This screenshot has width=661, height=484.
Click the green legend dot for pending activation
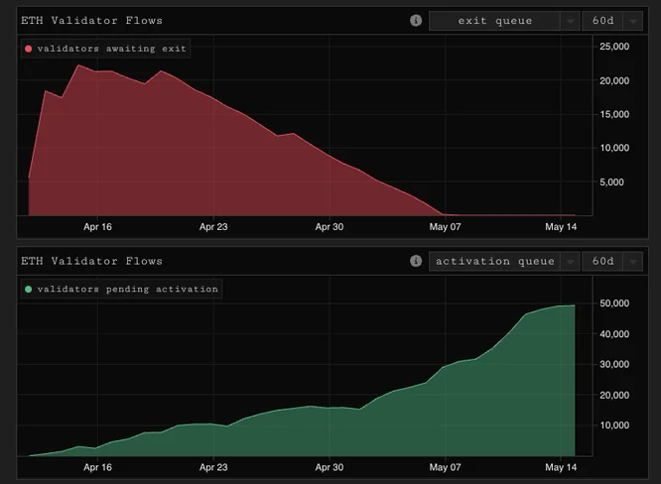point(28,289)
